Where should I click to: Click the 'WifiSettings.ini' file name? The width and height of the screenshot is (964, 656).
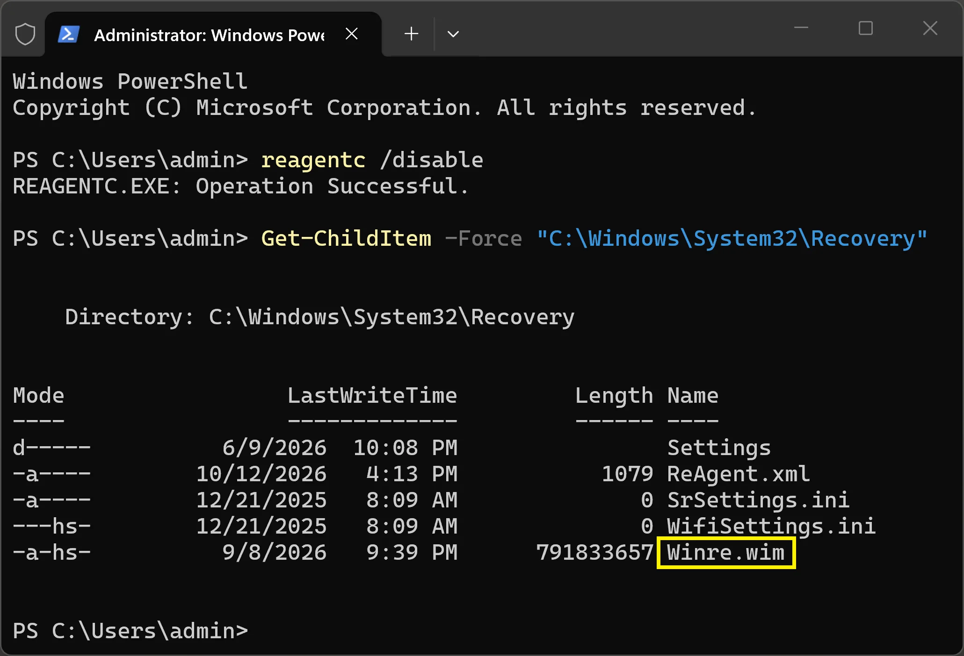click(x=771, y=527)
